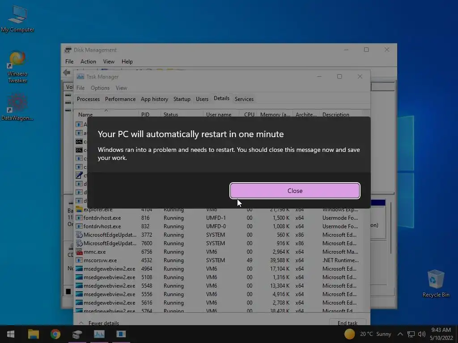Open Disk Management Help menu
Viewport: 458px width, 343px height.
tap(127, 62)
